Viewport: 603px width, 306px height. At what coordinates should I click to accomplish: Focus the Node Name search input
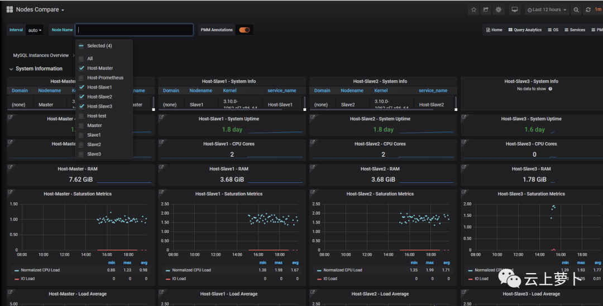tap(134, 30)
